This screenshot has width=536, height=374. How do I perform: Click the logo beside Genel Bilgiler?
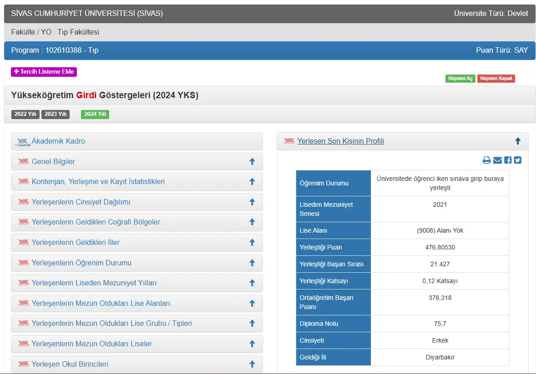pos(24,161)
